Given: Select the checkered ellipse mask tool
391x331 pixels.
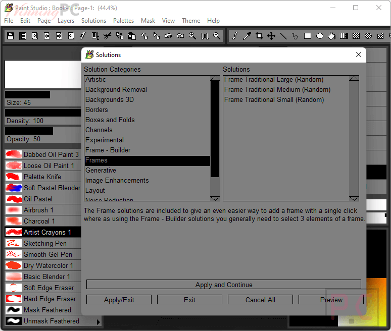Looking at the screenshot, I should click(x=368, y=36).
